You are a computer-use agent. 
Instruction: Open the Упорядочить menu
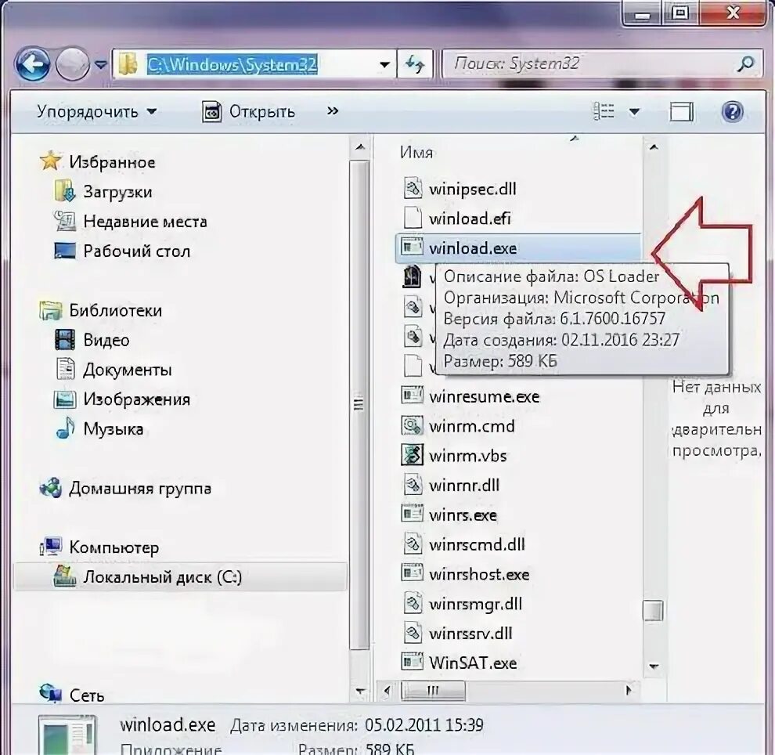point(97,112)
